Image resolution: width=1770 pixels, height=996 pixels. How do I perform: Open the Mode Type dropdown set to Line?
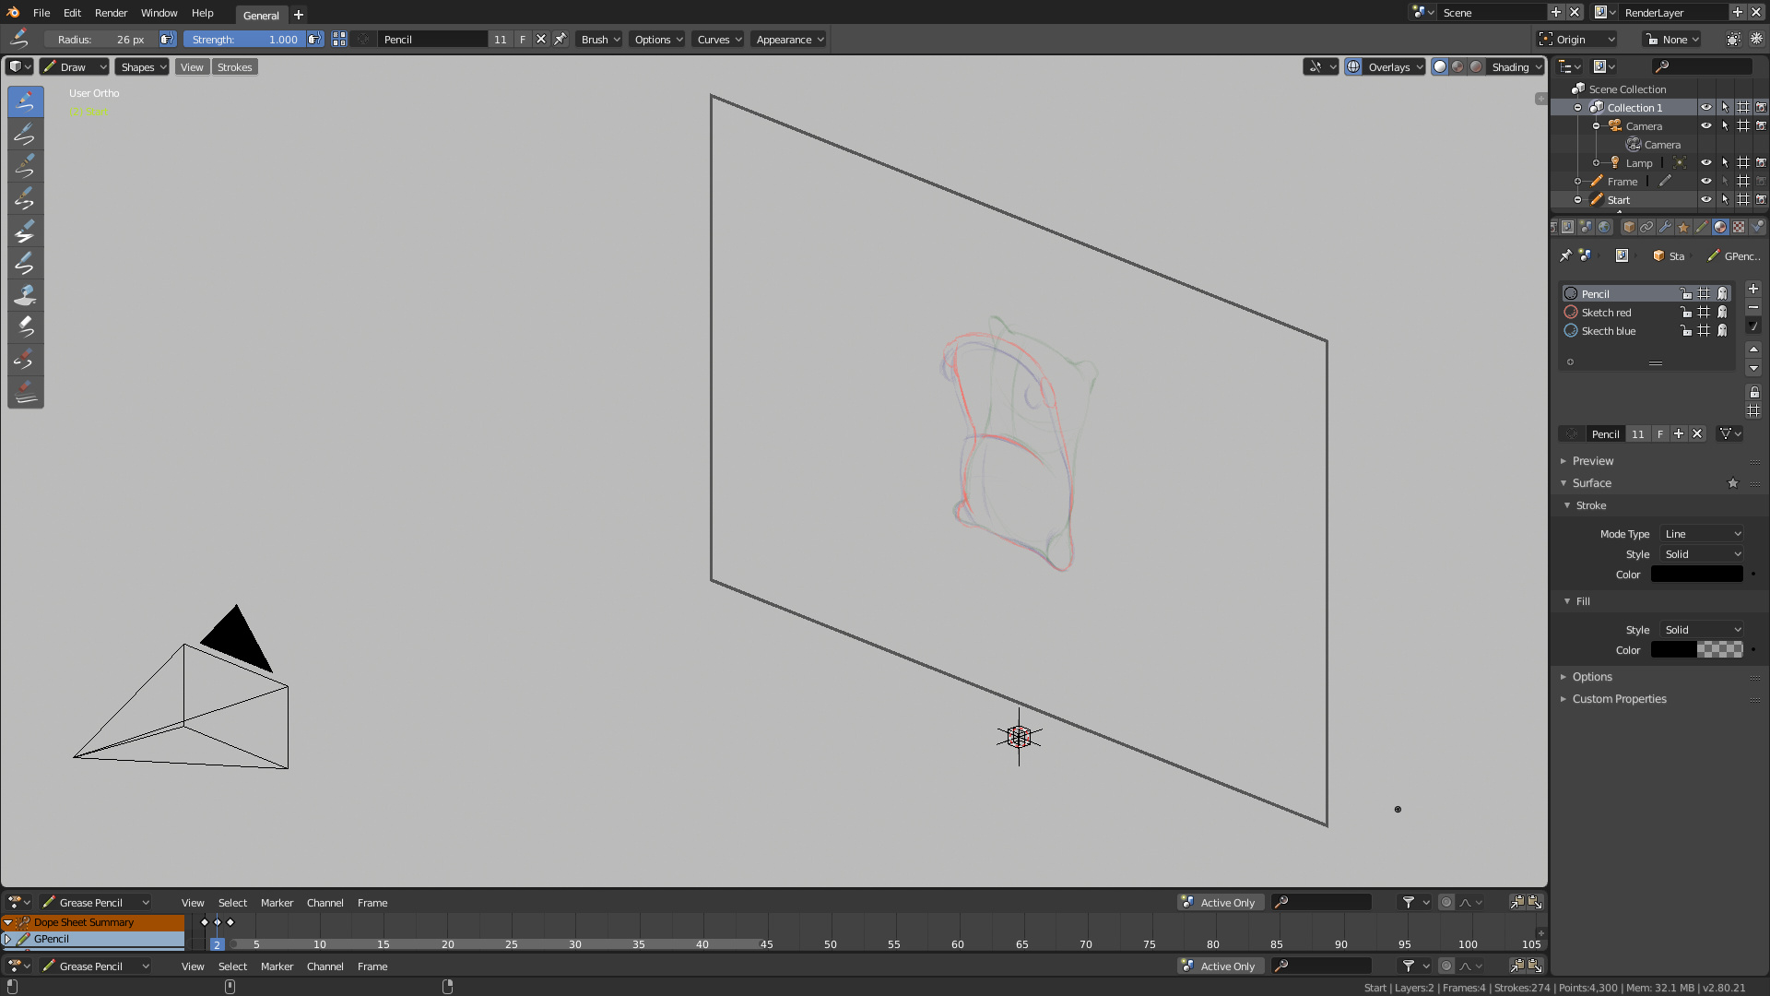click(x=1701, y=533)
